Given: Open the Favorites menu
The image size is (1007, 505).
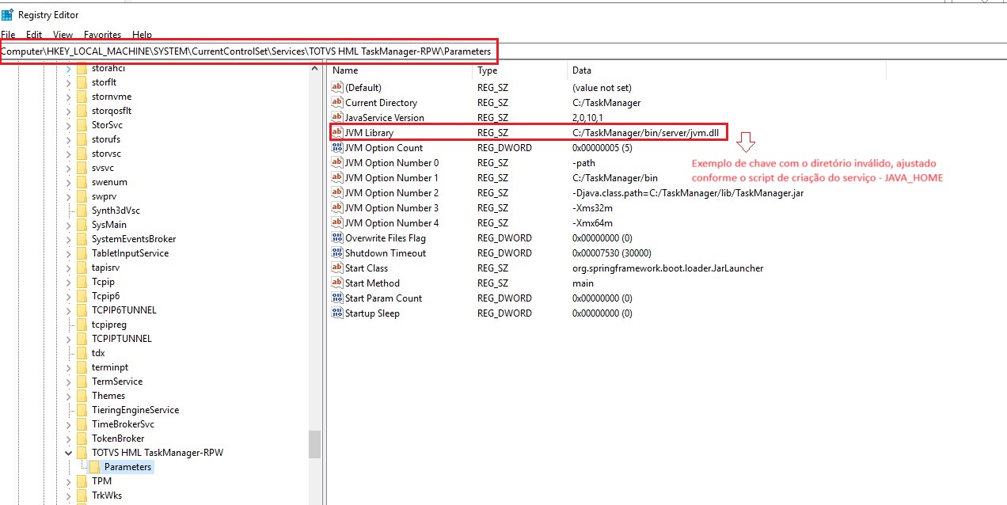Looking at the screenshot, I should coord(102,35).
